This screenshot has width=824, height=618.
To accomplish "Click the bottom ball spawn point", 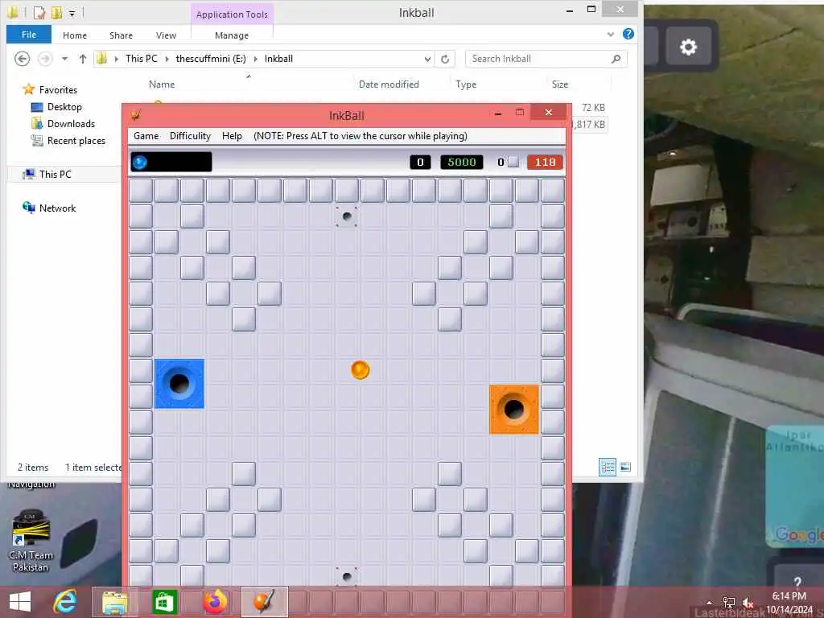I will [347, 576].
